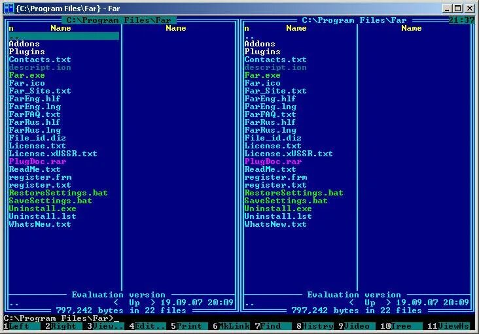The height and width of the screenshot is (334, 479).
Task: Click the 9 Video key bar button
Action: click(x=357, y=326)
